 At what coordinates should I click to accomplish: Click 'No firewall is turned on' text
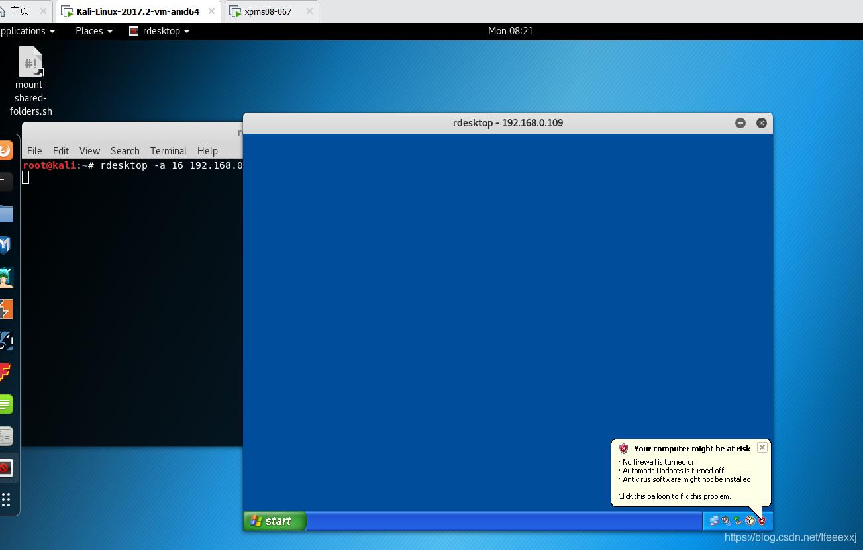tap(659, 462)
